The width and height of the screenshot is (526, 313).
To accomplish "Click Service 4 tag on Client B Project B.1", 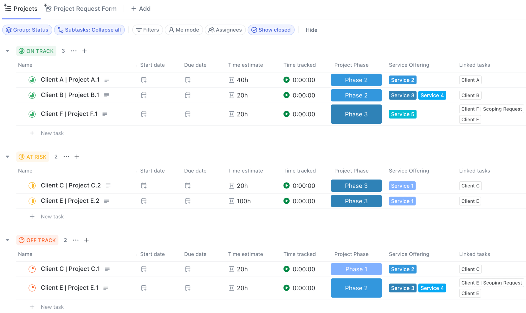I will 432,95.
